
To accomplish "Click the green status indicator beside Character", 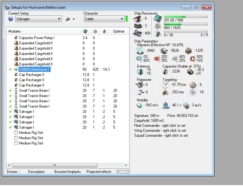I will [x=127, y=19].
